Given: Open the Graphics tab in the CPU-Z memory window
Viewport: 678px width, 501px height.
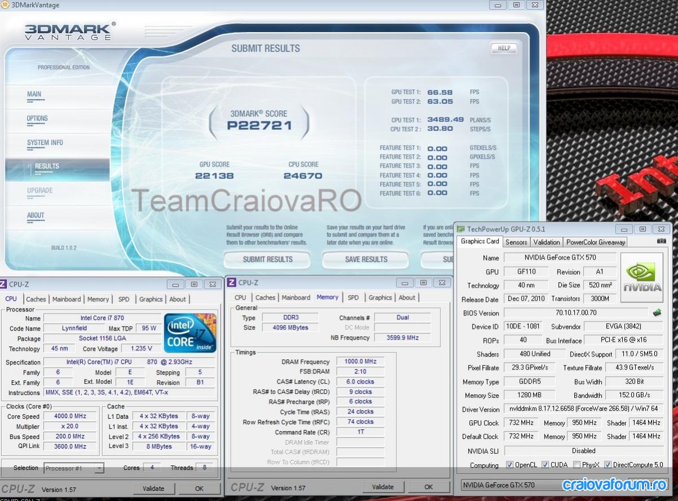Looking at the screenshot, I should click(380, 297).
